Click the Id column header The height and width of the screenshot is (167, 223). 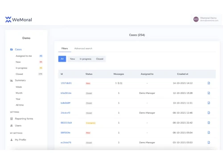[62, 74]
